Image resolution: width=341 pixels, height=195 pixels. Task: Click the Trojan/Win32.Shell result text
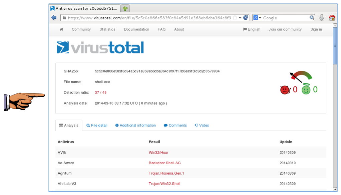point(164,184)
